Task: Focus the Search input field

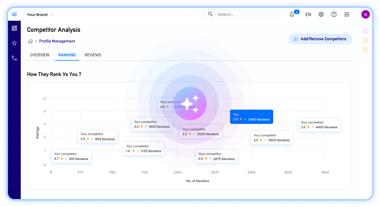Action: tap(241, 14)
